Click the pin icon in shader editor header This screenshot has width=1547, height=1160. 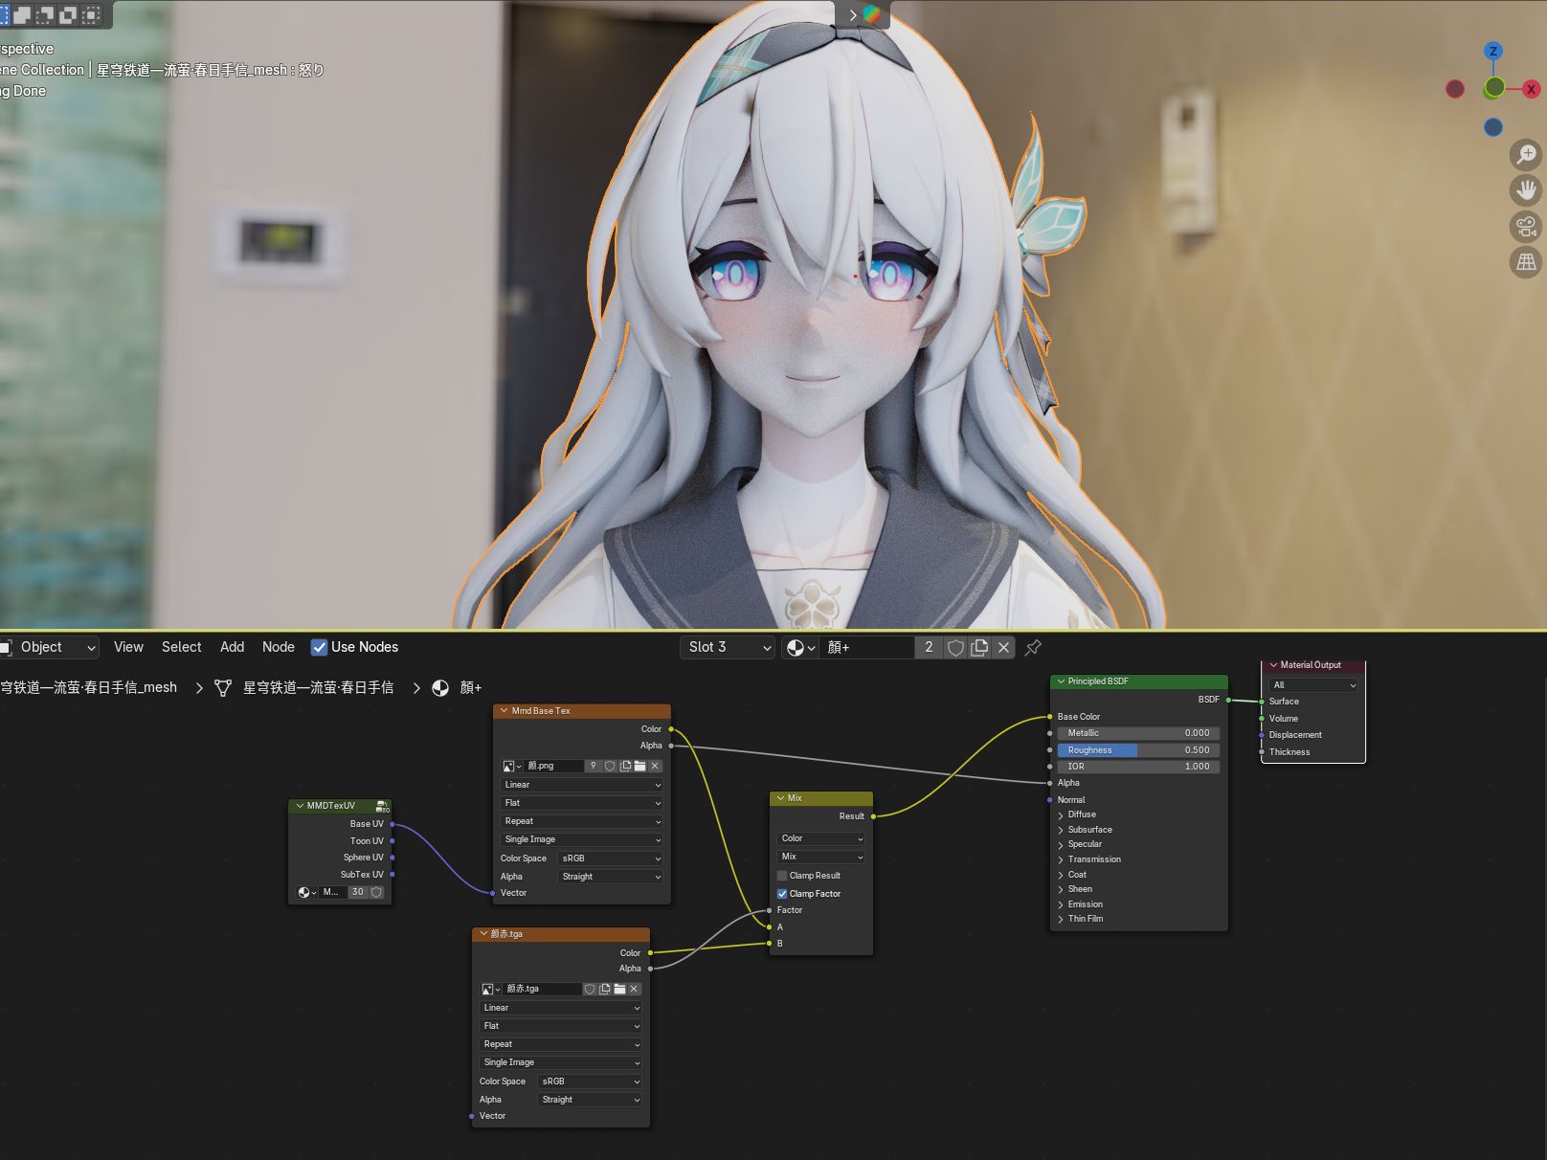1033,648
